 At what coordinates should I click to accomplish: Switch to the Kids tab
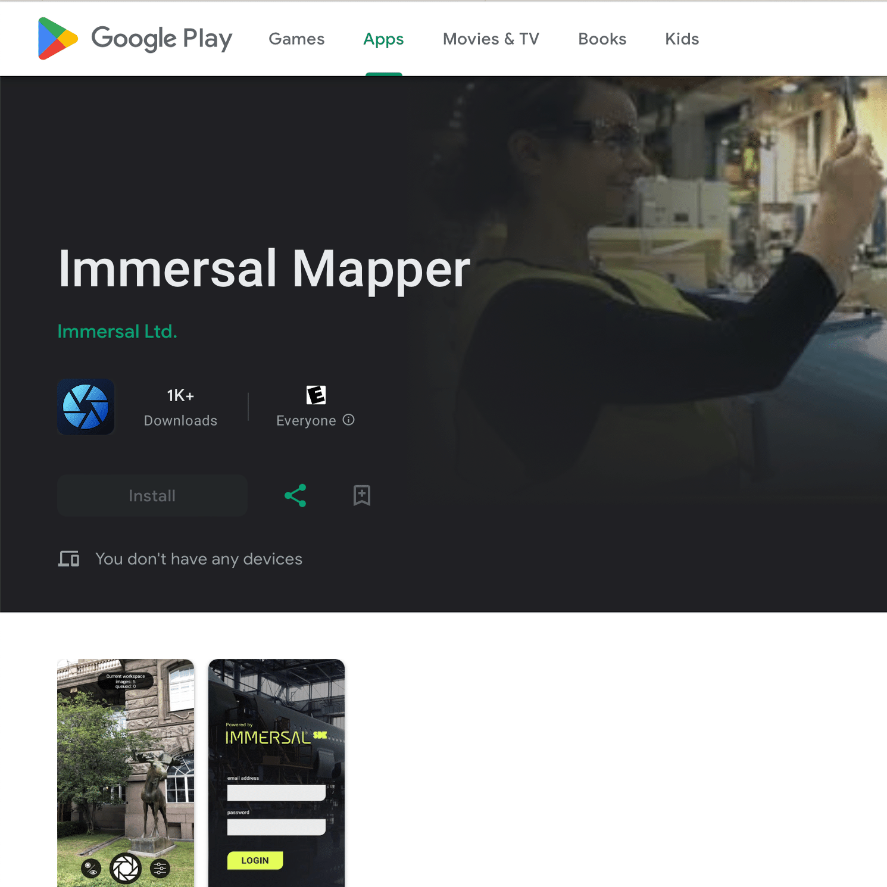click(682, 39)
